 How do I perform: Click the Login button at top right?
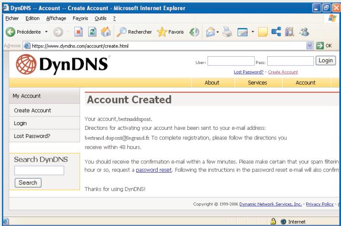326,61
